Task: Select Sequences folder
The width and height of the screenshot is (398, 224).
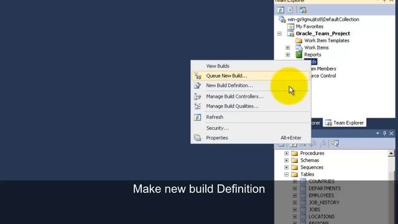Action: coord(312,167)
